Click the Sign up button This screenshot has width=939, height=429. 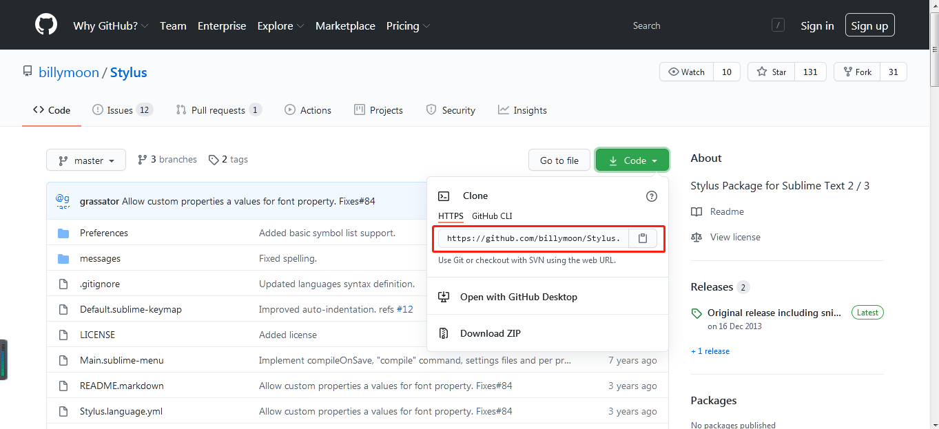point(869,26)
